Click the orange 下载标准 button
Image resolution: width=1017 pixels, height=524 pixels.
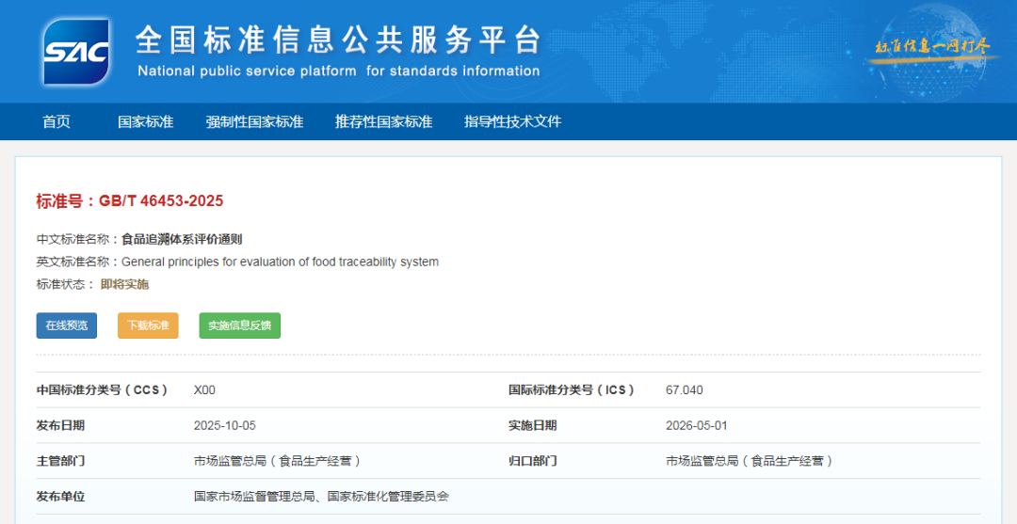[148, 326]
